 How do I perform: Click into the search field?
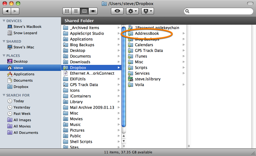tap(219, 11)
